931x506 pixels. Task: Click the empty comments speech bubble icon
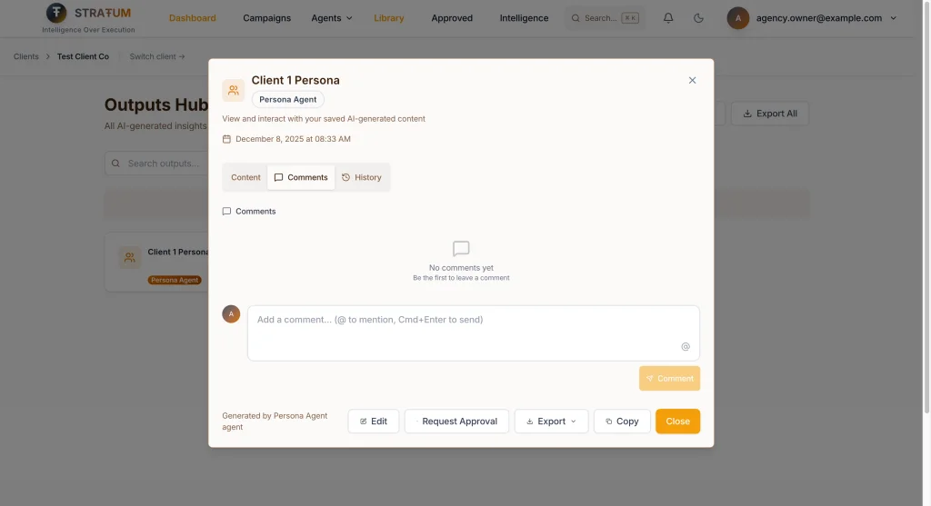click(x=461, y=249)
